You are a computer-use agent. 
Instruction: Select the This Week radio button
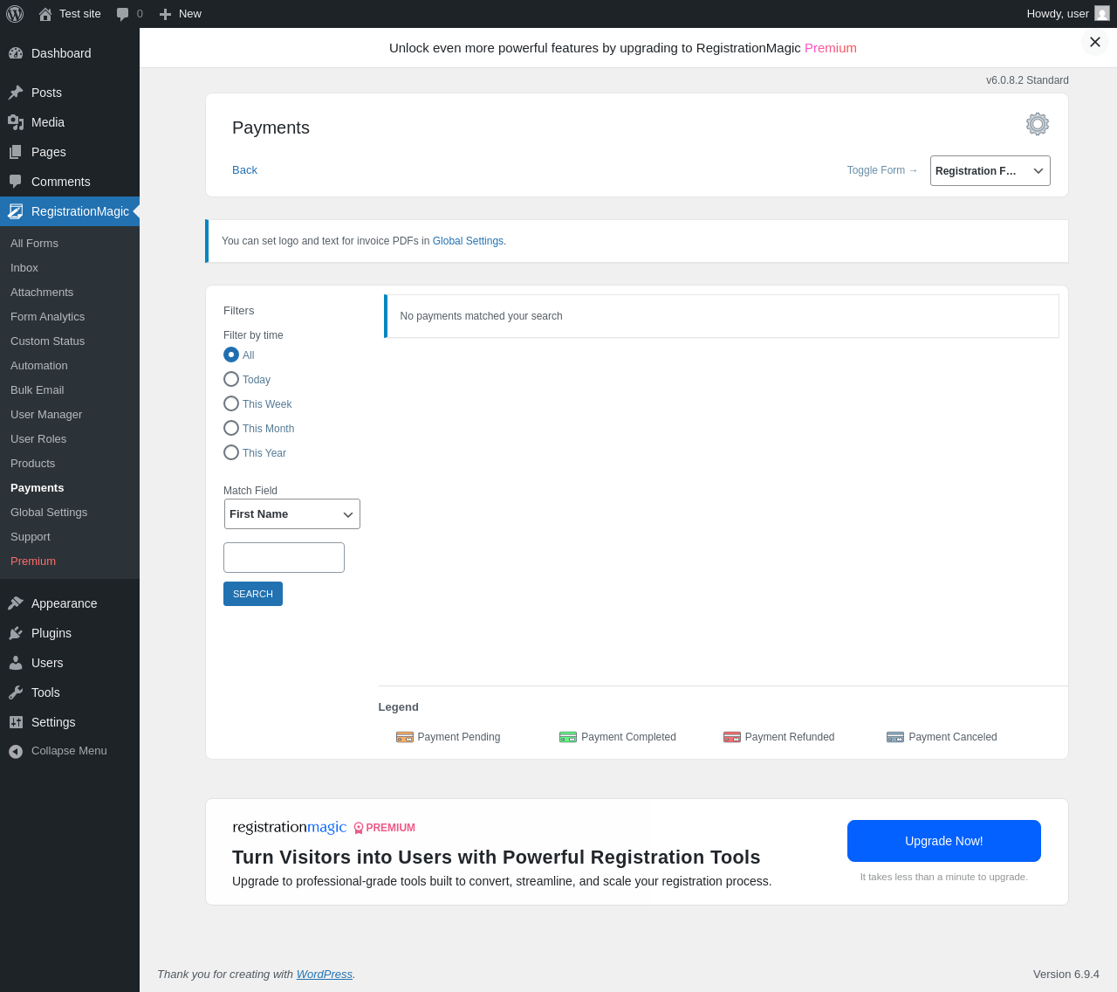[x=231, y=403]
